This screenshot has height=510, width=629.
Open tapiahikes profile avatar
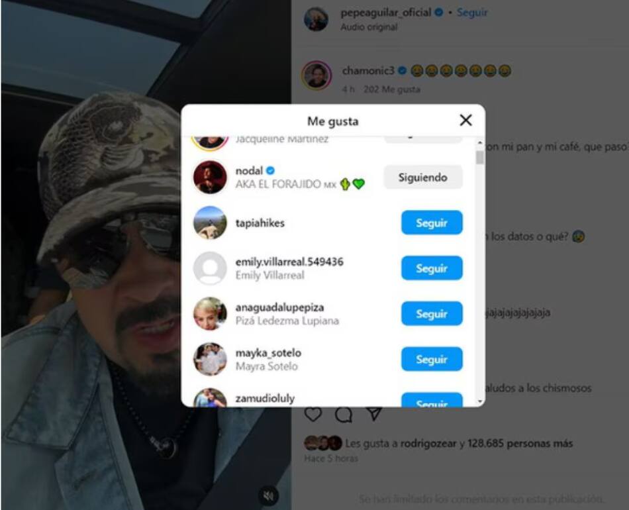coord(210,223)
